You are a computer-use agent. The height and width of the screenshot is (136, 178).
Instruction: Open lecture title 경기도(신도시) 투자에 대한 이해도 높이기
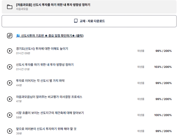click(42, 49)
